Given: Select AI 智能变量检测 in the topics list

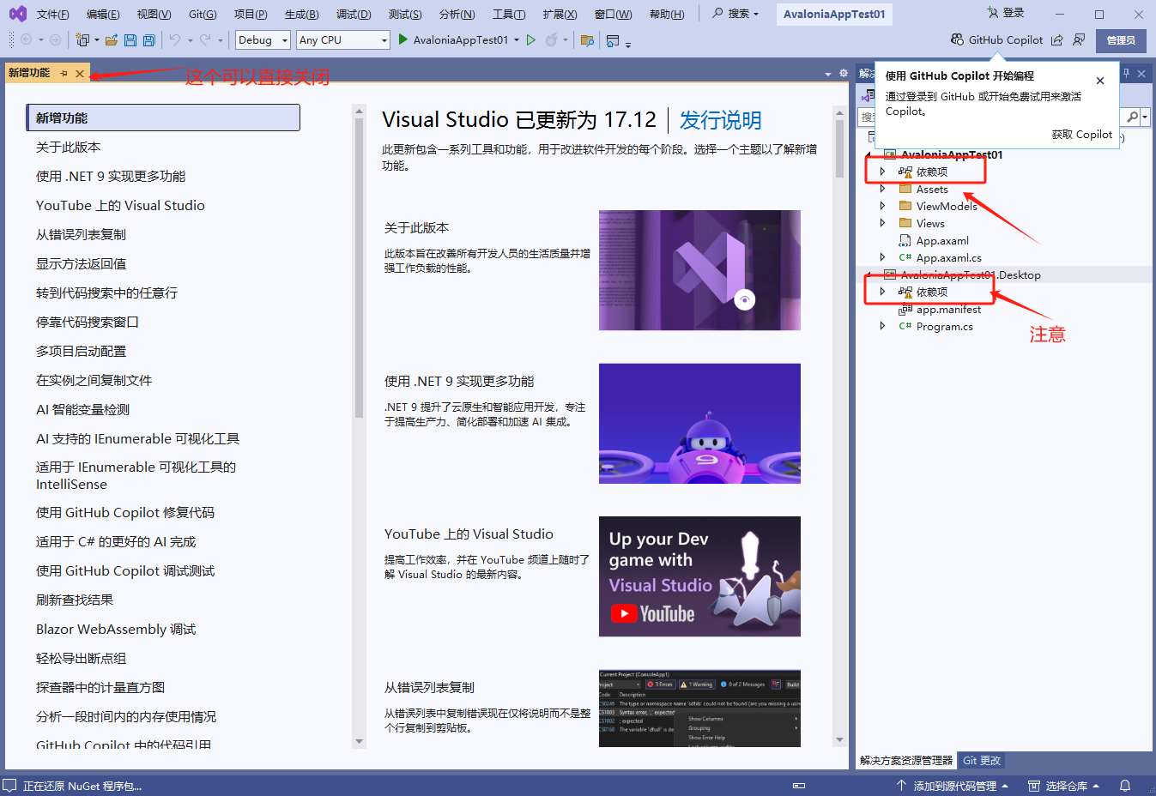Looking at the screenshot, I should (x=82, y=410).
